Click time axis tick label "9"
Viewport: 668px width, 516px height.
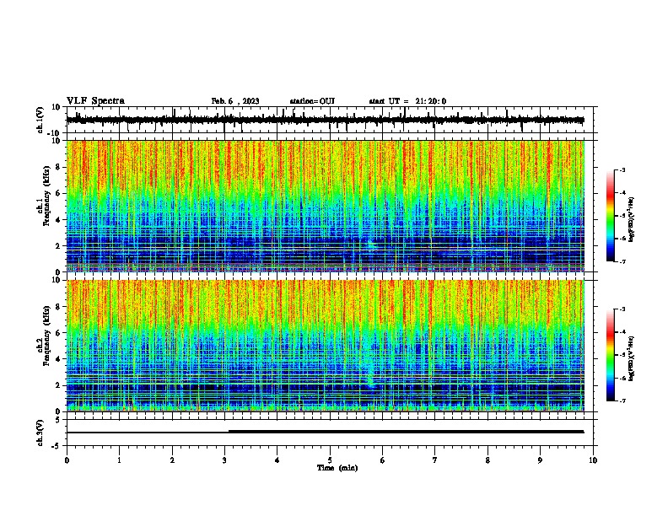(x=540, y=460)
